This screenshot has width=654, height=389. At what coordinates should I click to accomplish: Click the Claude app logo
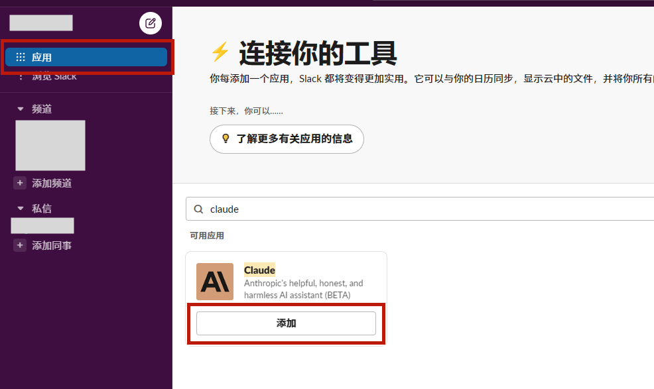click(x=214, y=281)
